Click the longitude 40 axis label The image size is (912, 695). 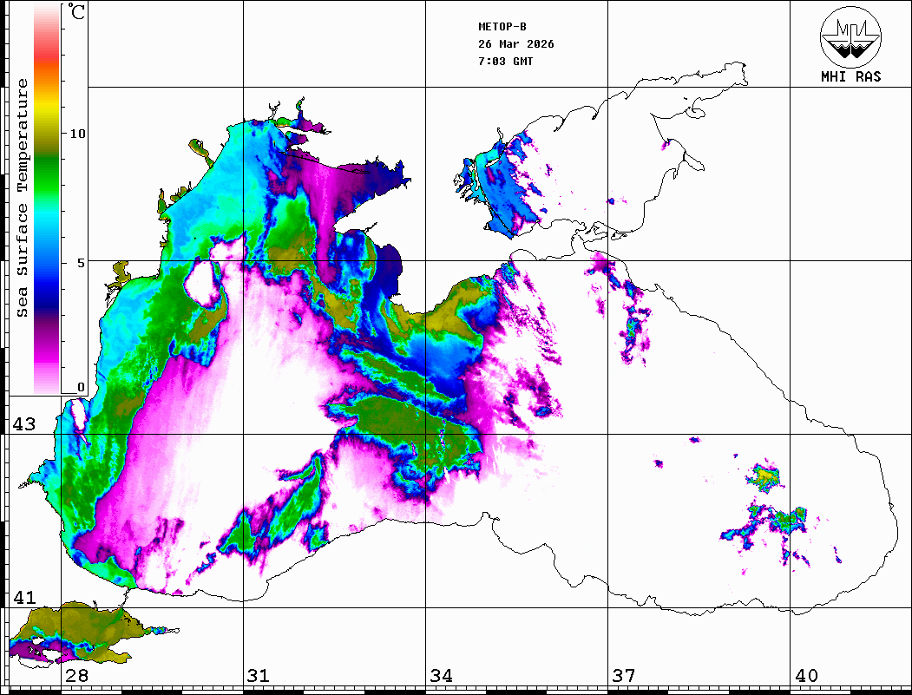click(x=806, y=676)
